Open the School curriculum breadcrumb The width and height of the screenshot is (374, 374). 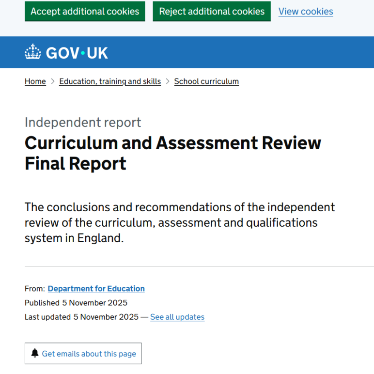click(206, 81)
